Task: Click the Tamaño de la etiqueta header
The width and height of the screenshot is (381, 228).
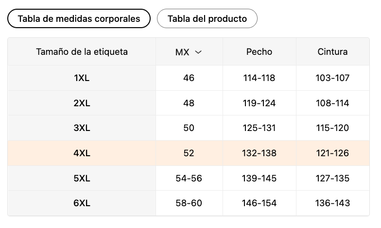Action: 82,51
